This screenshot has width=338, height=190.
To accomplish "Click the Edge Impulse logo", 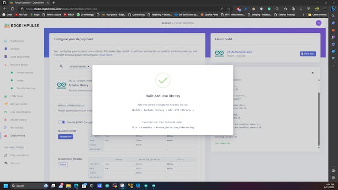I will [x=21, y=26].
